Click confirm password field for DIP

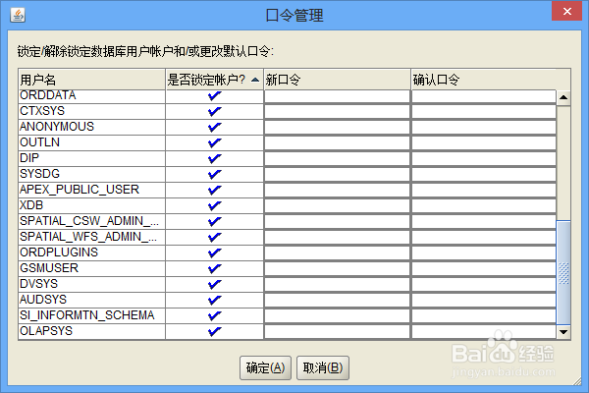(484, 159)
